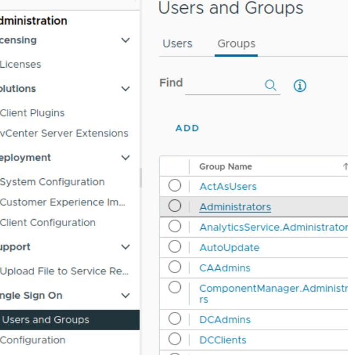Click the Find search input field
Image resolution: width=348 pixels, height=355 pixels.
tap(223, 85)
